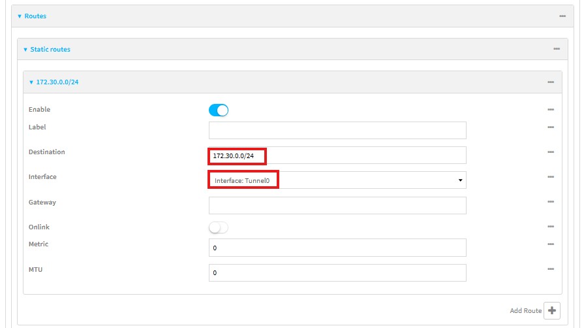
Task: Click the minus icon beside Gateway row
Action: 550,203
